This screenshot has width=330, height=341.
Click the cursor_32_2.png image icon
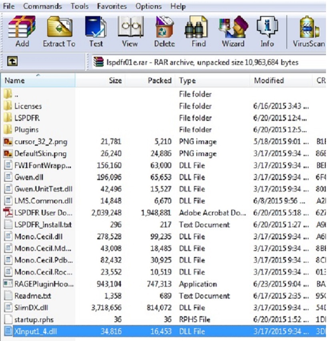click(8, 142)
